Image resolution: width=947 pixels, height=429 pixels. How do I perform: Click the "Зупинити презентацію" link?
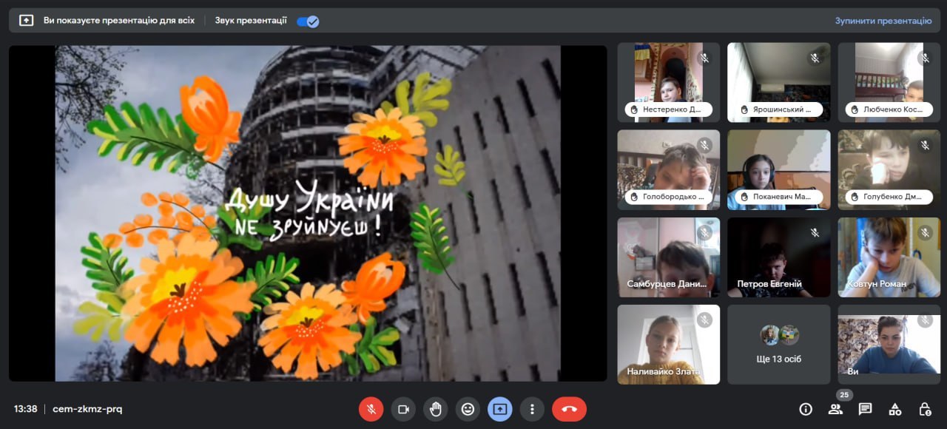pyautogui.click(x=883, y=21)
